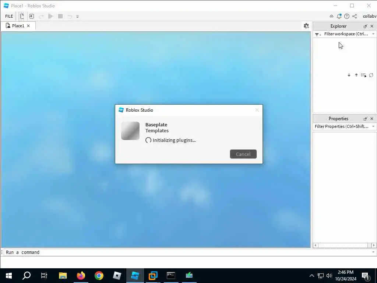Click the Redo arrow icon

[x=41, y=16]
